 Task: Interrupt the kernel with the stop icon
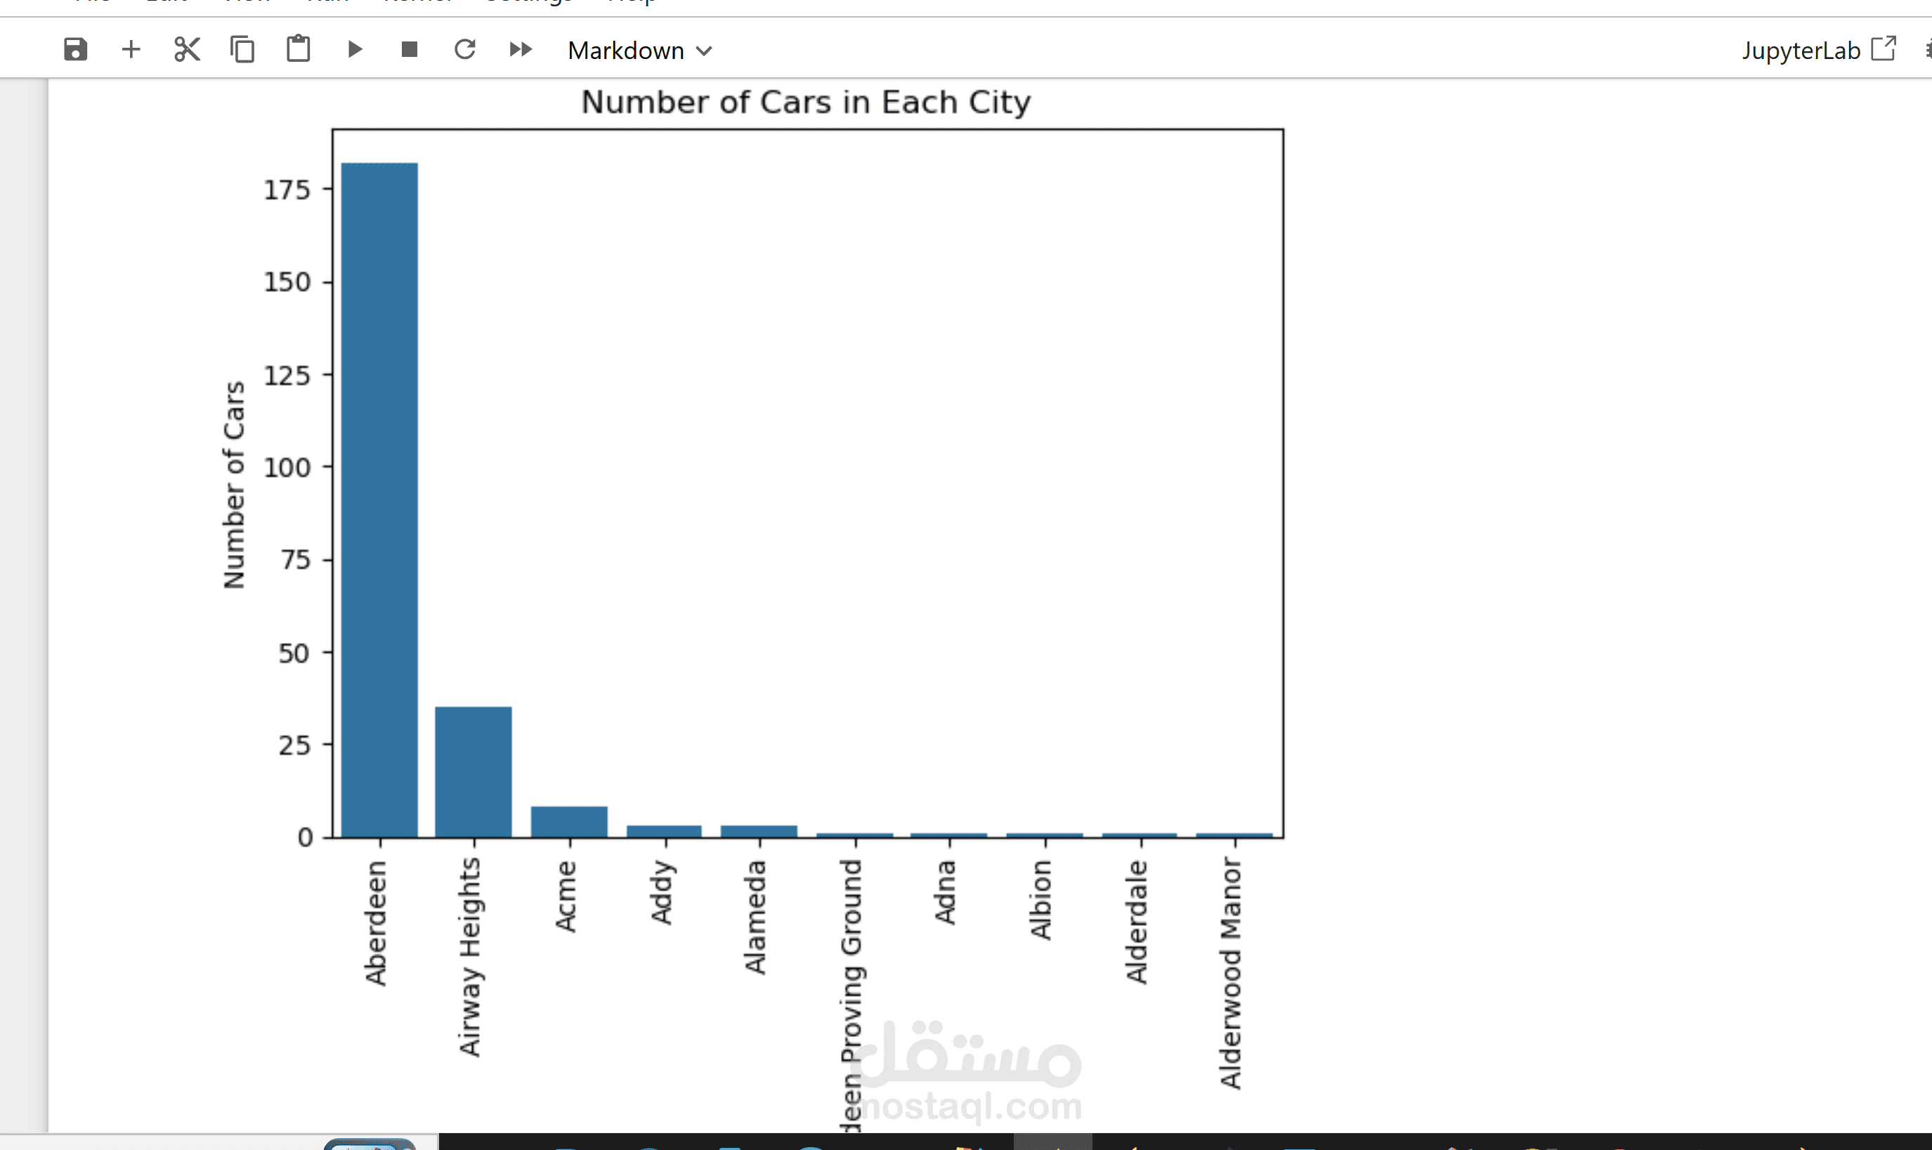point(409,50)
